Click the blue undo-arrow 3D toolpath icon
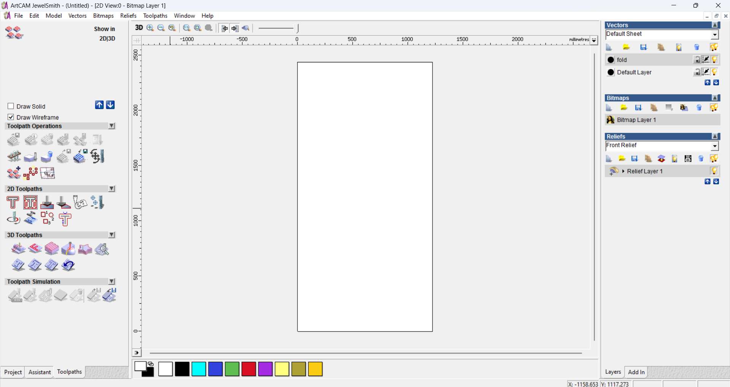 (x=68, y=265)
